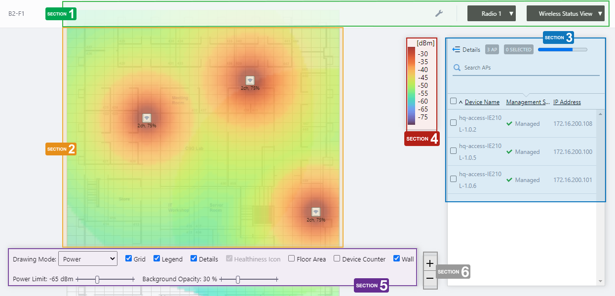Enable the Floor Area checkbox

pyautogui.click(x=292, y=259)
